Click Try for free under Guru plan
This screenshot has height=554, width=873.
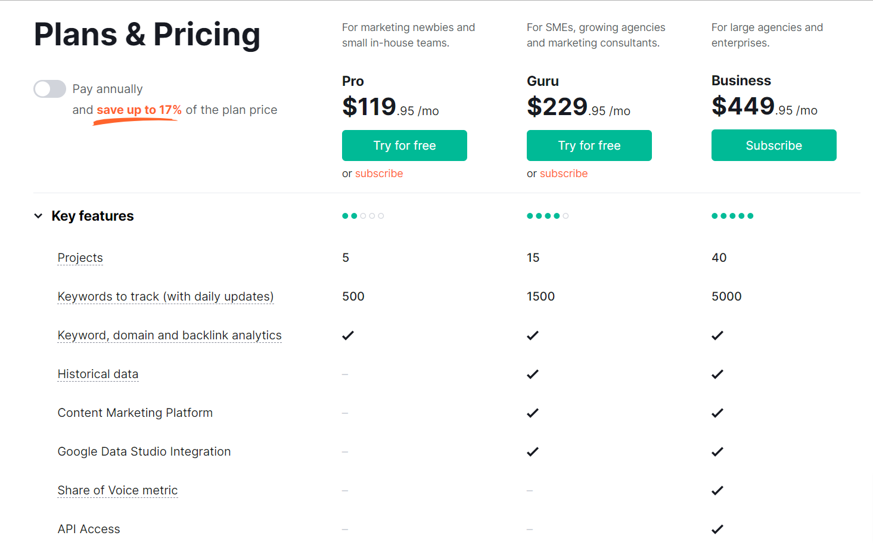click(589, 146)
